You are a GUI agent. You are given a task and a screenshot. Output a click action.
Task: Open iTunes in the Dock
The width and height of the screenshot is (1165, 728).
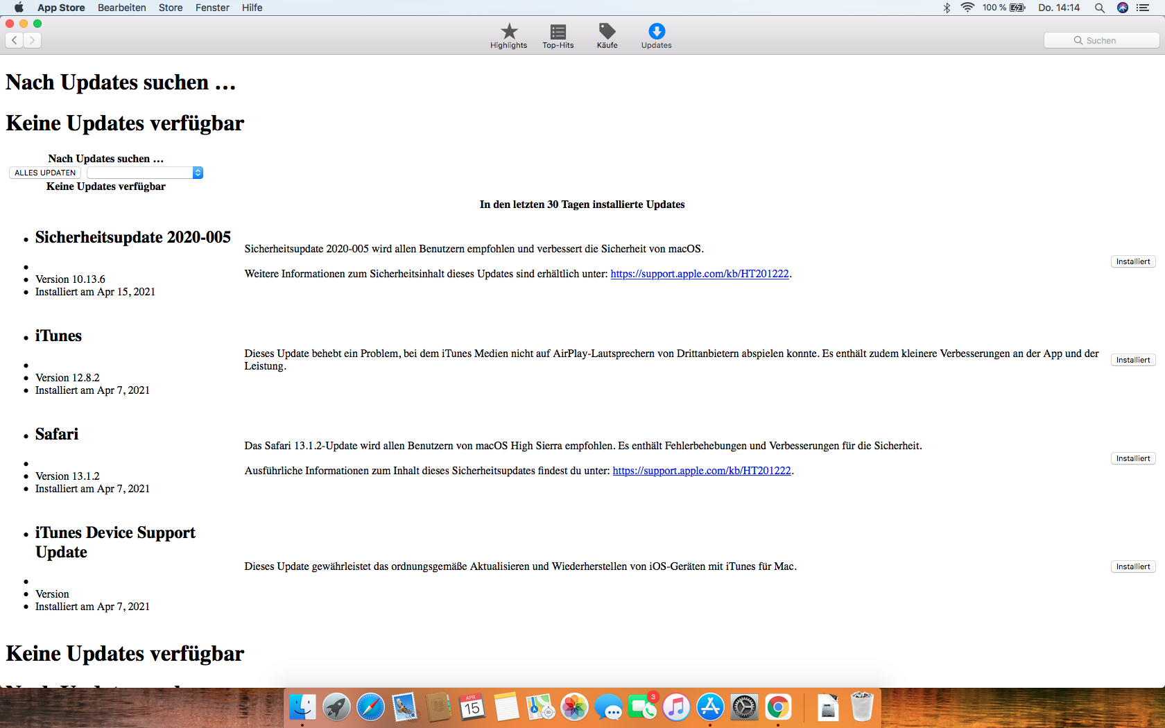coord(676,707)
